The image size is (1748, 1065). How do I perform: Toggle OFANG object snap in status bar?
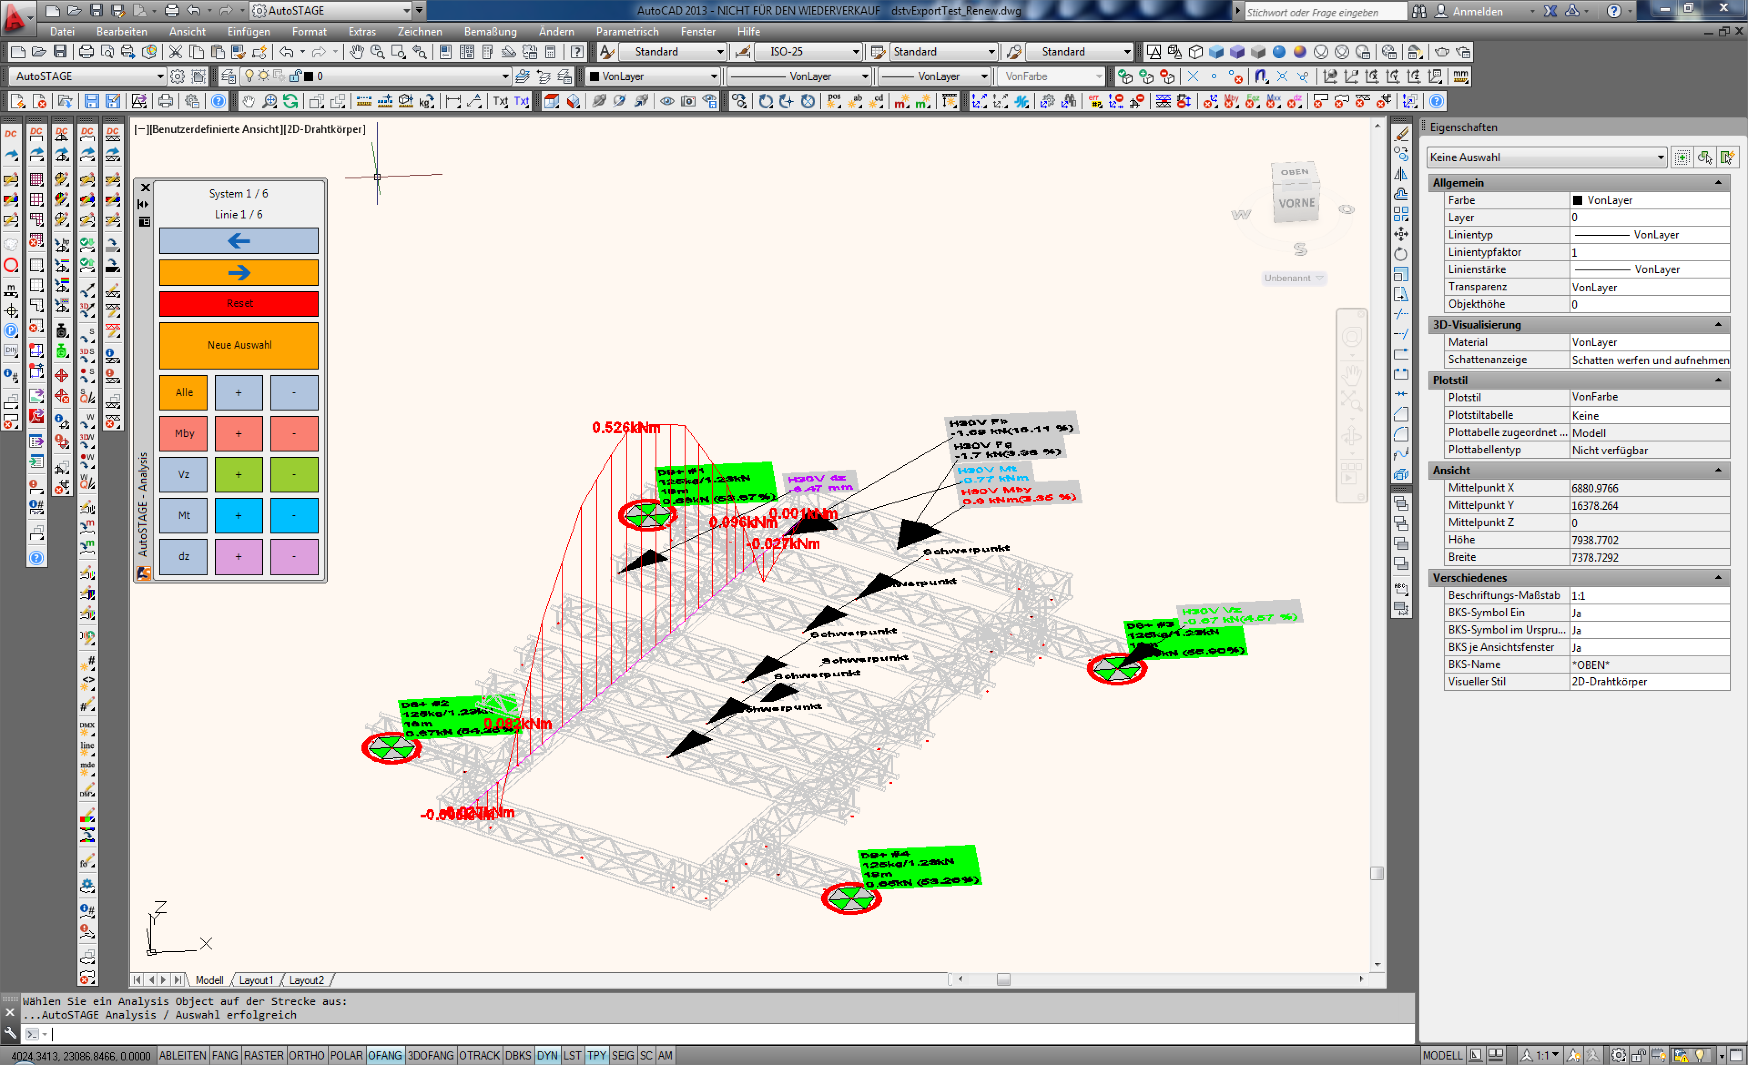[x=385, y=1055]
